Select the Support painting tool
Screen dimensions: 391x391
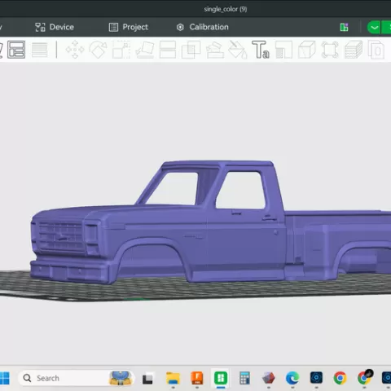215,50
